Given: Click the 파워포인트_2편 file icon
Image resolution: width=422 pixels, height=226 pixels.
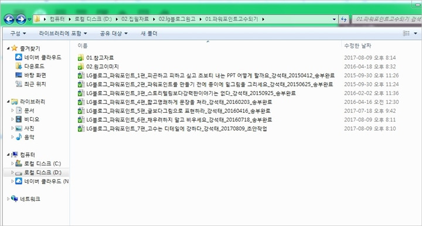Looking at the screenshot, I should (81, 84).
